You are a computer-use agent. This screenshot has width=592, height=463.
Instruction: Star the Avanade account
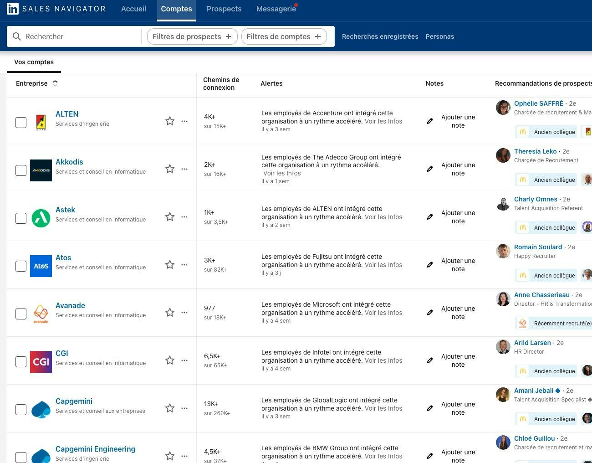170,313
